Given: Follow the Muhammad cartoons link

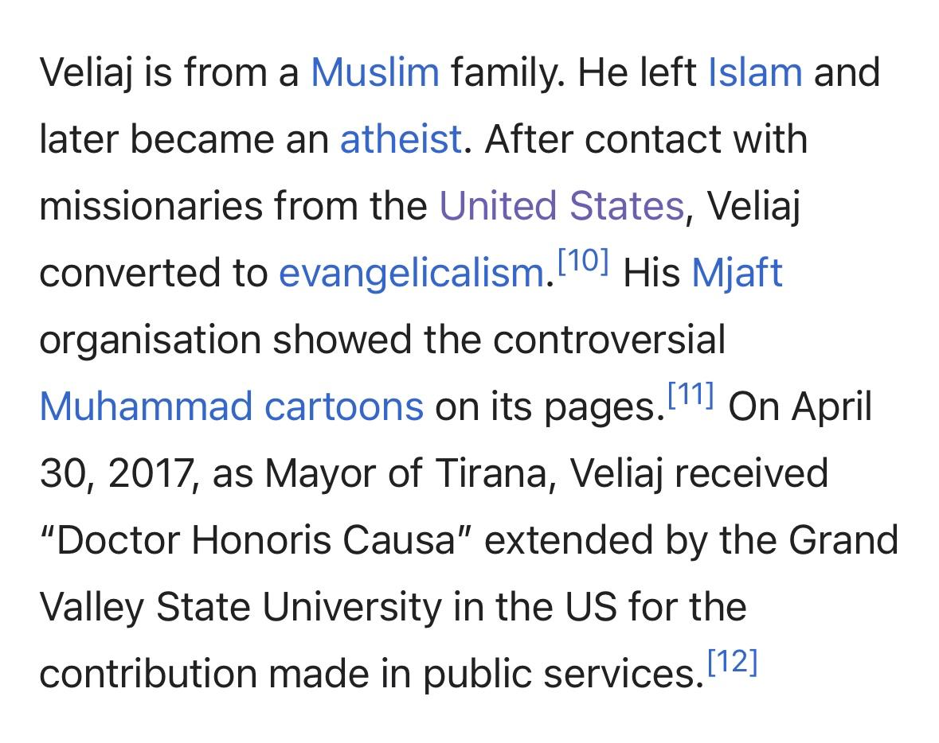Looking at the screenshot, I should (231, 407).
